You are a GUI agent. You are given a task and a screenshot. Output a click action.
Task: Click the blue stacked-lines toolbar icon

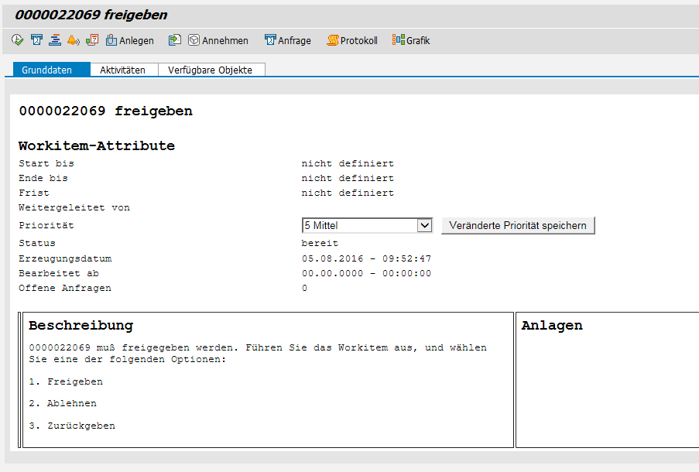[55, 40]
